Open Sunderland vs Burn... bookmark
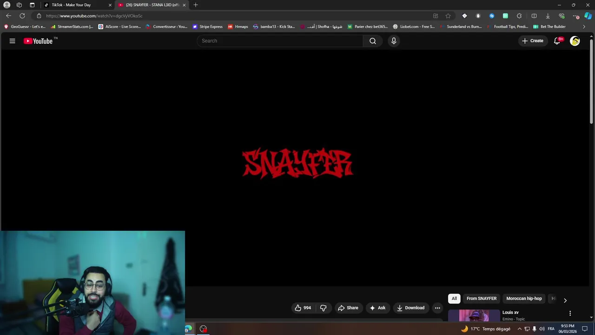The image size is (595, 335). (460, 27)
